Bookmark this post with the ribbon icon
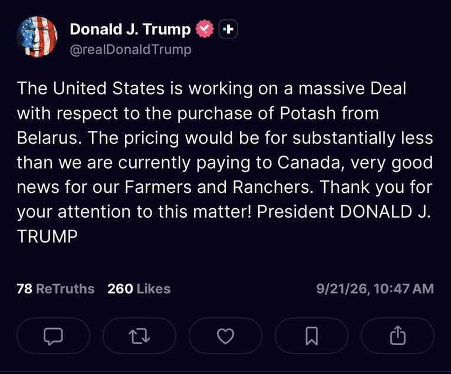 (311, 336)
